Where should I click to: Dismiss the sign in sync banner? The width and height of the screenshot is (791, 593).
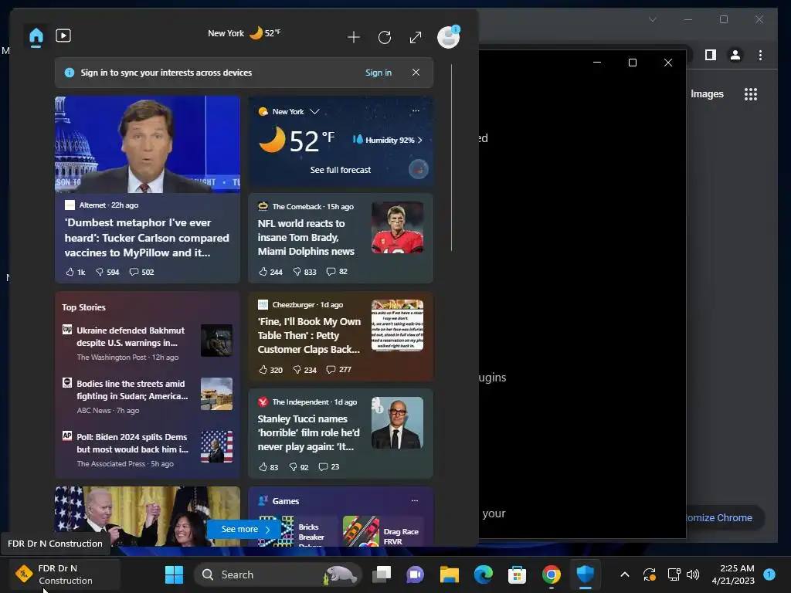[x=416, y=72]
